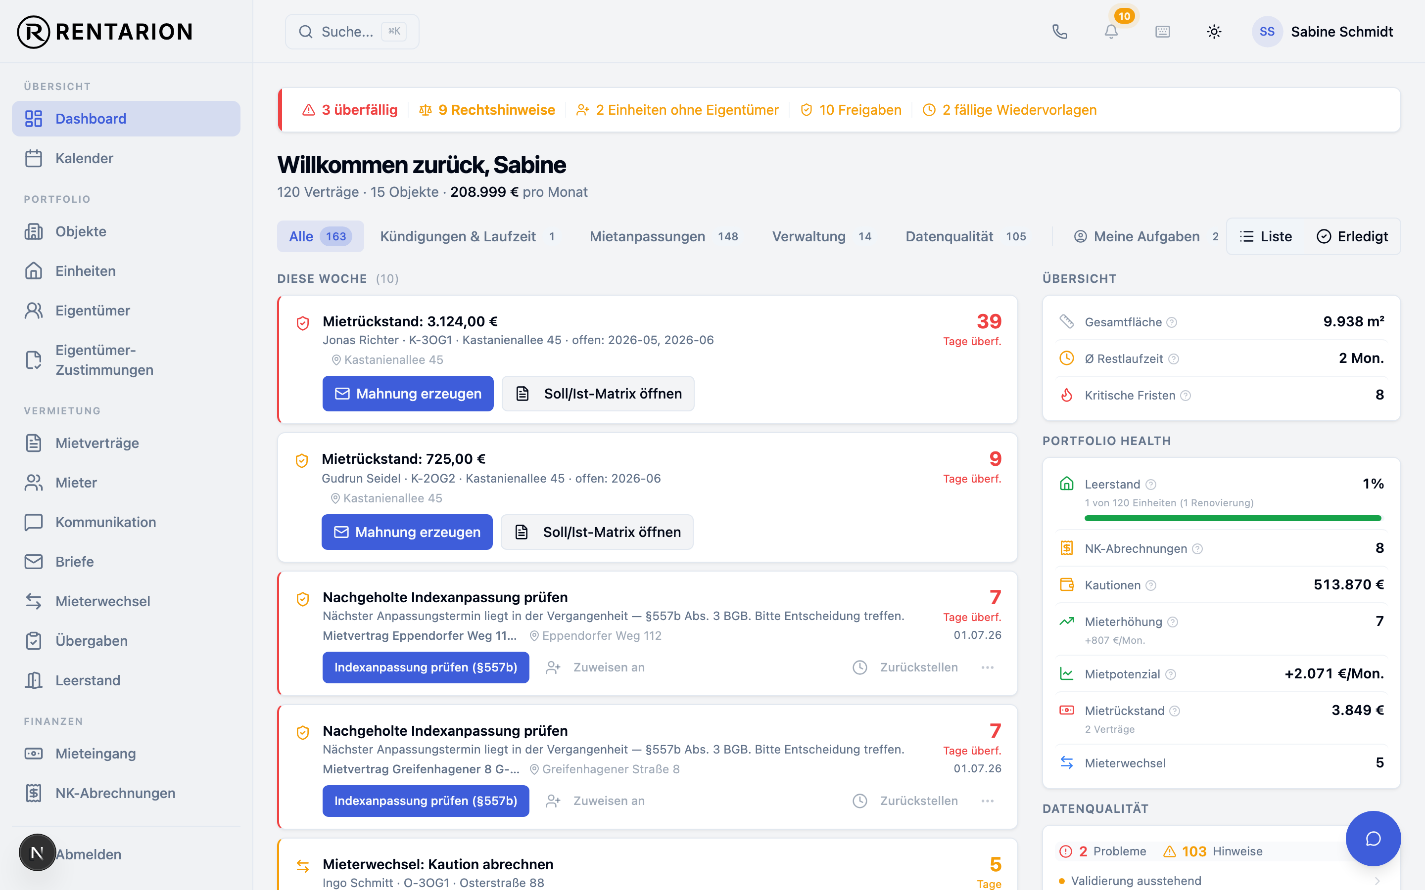Click the 10 Freigaben alert
1425x890 pixels.
click(851, 110)
